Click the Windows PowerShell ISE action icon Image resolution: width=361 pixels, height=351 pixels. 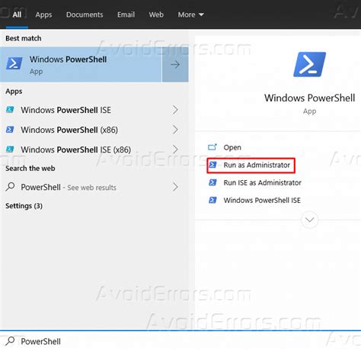pos(212,200)
